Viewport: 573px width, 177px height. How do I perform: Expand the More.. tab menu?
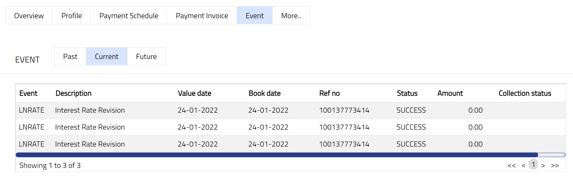(291, 16)
